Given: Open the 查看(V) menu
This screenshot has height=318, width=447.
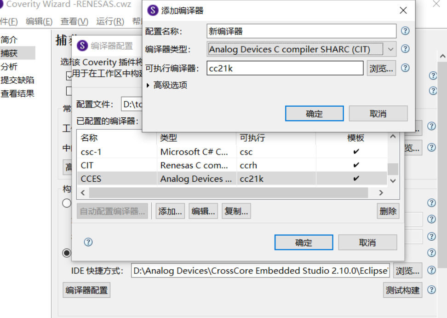Looking at the screenshot, I should pyautogui.click(x=74, y=21).
